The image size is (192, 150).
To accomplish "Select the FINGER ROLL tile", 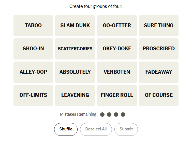I will (117, 95).
